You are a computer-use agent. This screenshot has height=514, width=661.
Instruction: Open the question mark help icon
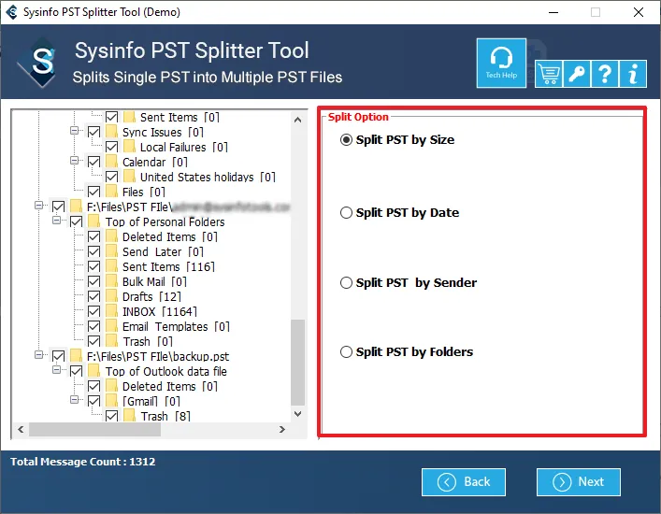pos(605,74)
